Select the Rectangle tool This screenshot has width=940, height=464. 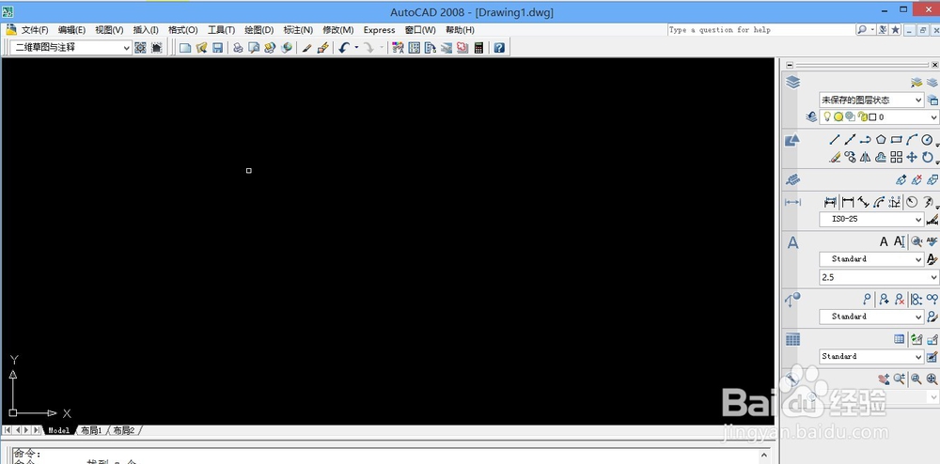tap(896, 140)
